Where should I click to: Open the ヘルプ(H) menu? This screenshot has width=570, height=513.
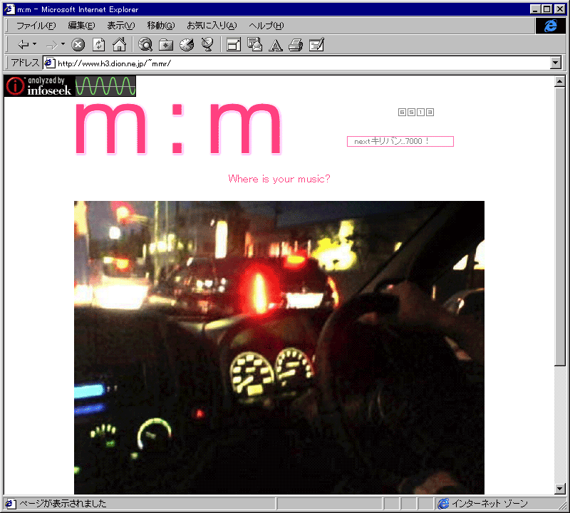(266, 26)
